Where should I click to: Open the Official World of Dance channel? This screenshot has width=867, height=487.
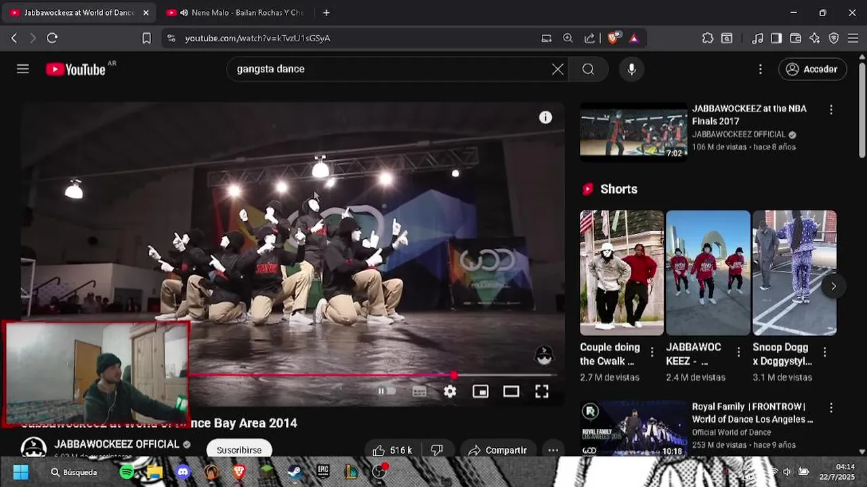[732, 432]
